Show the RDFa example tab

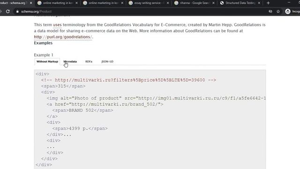pos(89,61)
